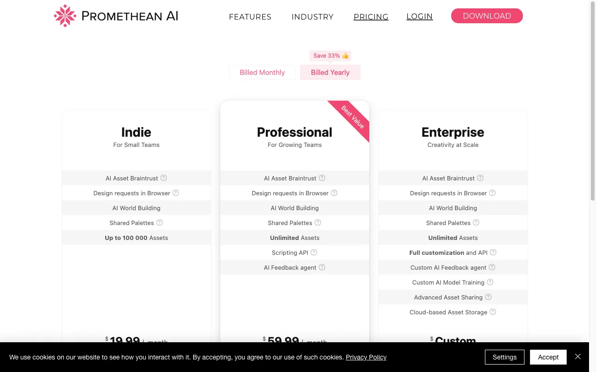Open help icon for Indie AI Asset Braintrust

pyautogui.click(x=163, y=178)
